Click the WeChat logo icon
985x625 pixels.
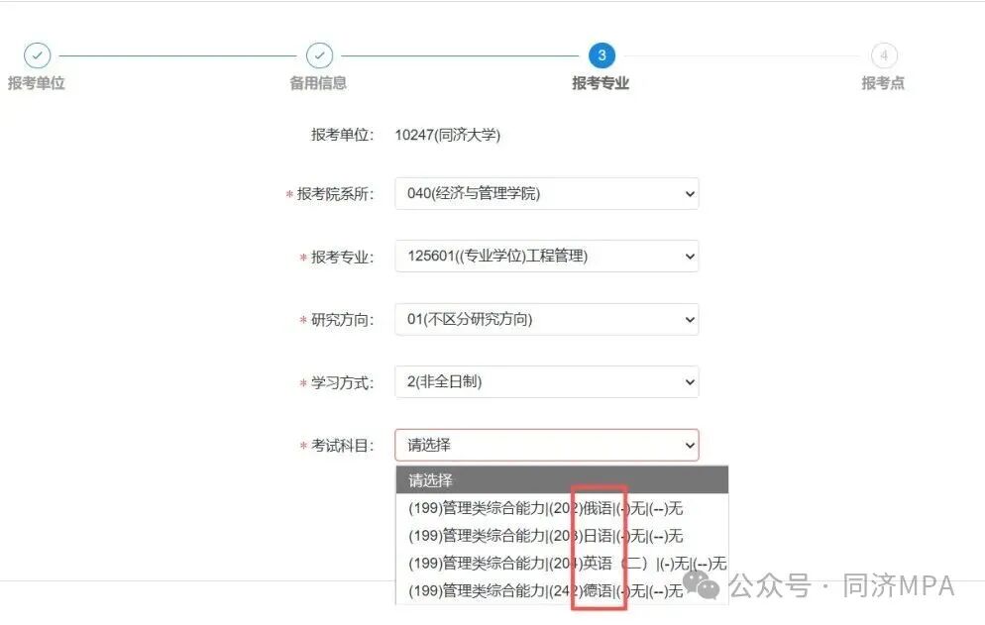(x=708, y=586)
